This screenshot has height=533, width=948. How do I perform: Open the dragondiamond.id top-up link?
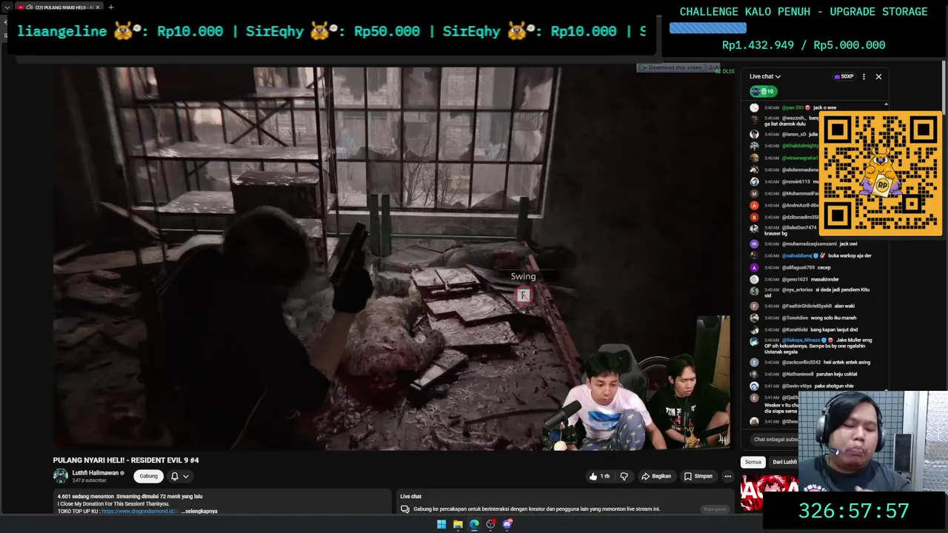[x=139, y=511]
